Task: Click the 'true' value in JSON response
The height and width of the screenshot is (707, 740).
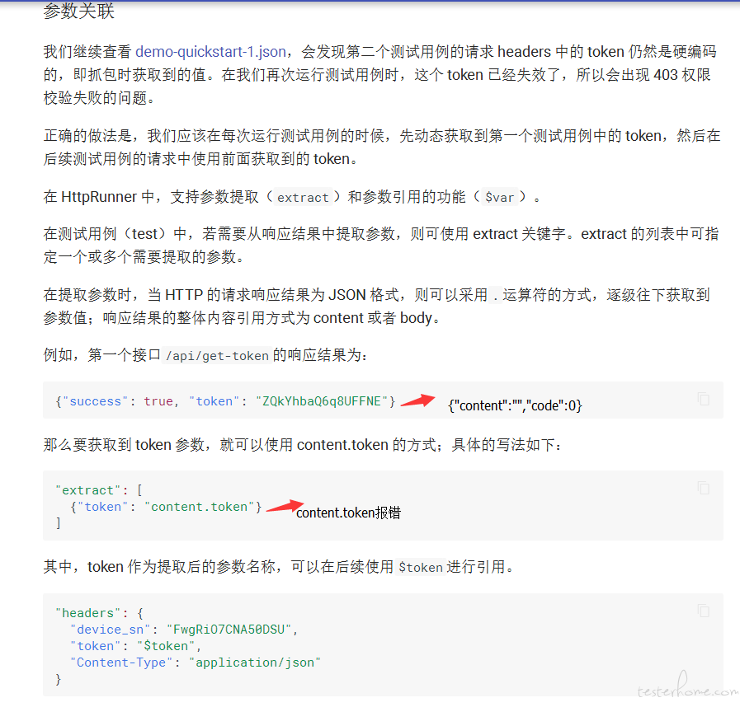Action: tap(158, 401)
